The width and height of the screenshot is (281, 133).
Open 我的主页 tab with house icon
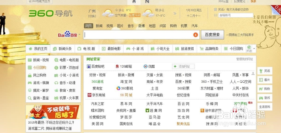(x=38, y=49)
